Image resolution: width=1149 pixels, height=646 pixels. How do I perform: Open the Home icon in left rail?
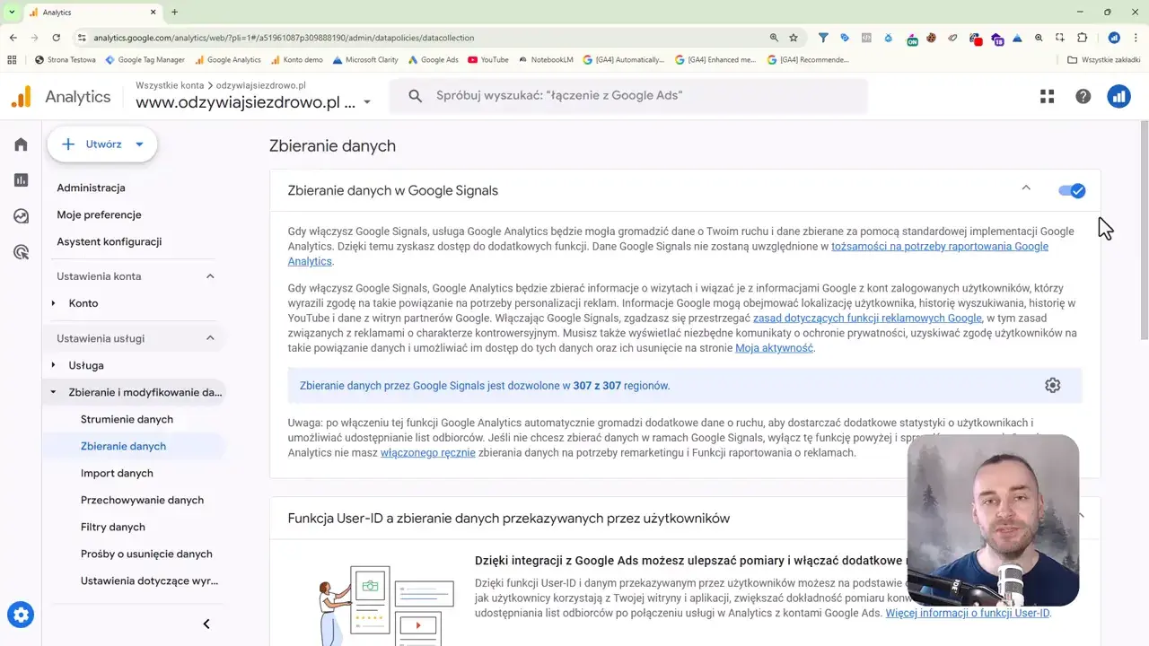(21, 144)
